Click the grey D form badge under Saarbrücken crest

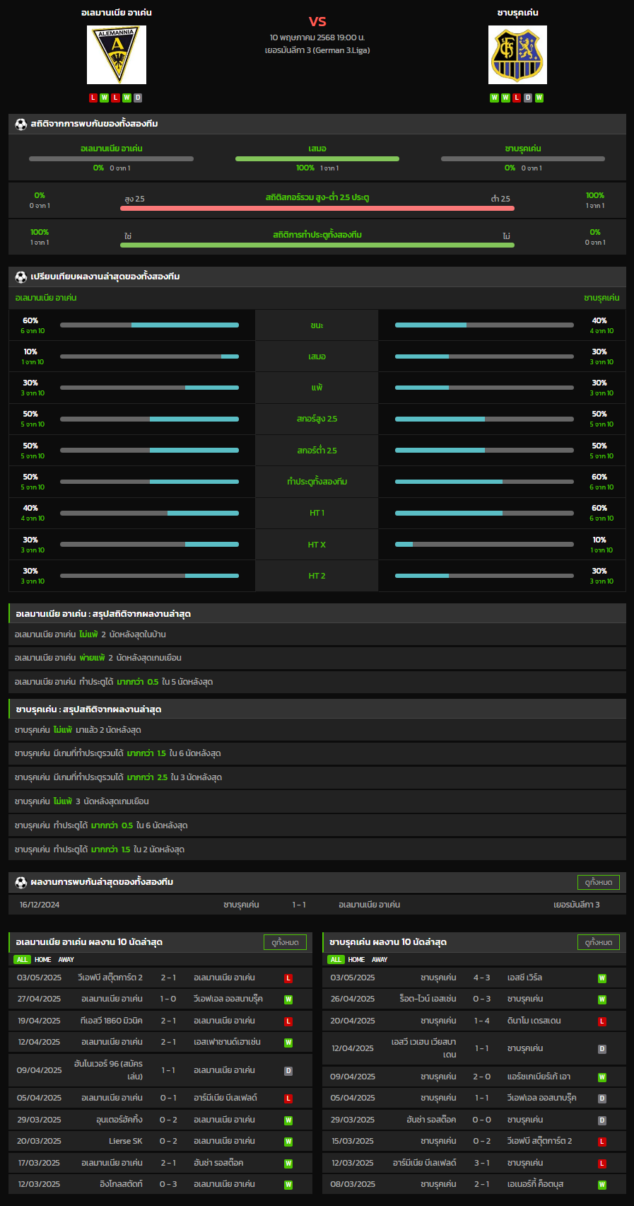coord(528,98)
